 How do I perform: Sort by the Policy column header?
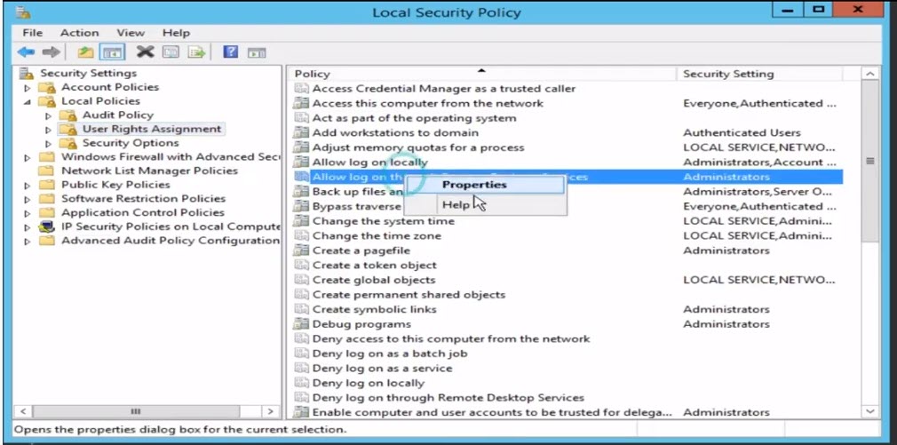(x=482, y=74)
